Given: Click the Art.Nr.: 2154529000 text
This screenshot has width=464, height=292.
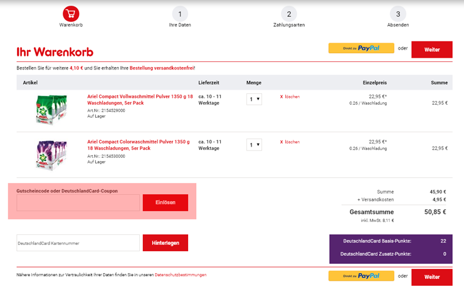Looking at the screenshot, I should click(x=106, y=110).
